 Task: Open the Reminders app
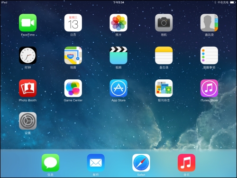coord(209,56)
